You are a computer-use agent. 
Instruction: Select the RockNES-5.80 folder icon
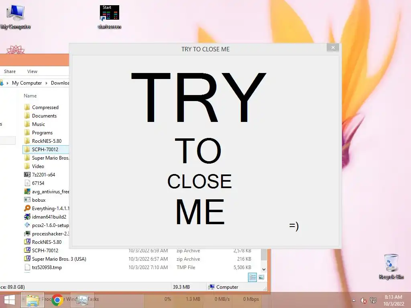click(x=27, y=141)
